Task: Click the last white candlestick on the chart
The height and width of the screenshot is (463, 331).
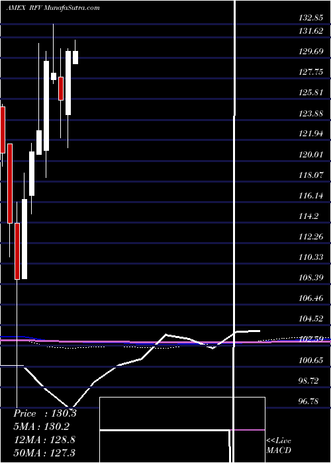Action: click(75, 58)
